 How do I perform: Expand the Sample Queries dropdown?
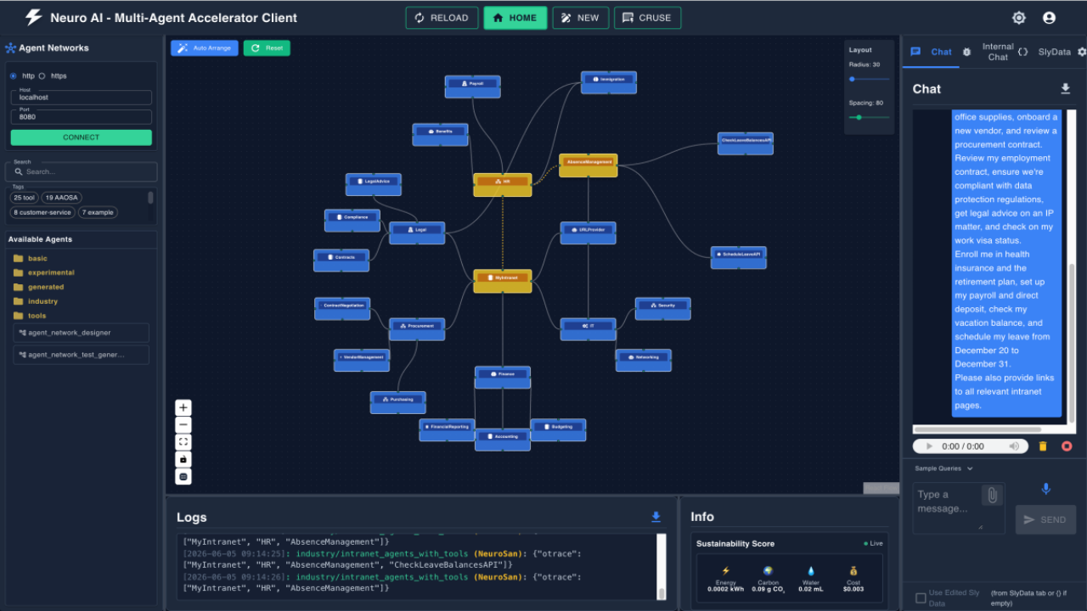(943, 468)
